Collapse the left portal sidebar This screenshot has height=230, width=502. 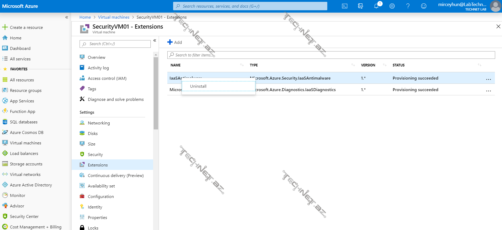coord(67,17)
